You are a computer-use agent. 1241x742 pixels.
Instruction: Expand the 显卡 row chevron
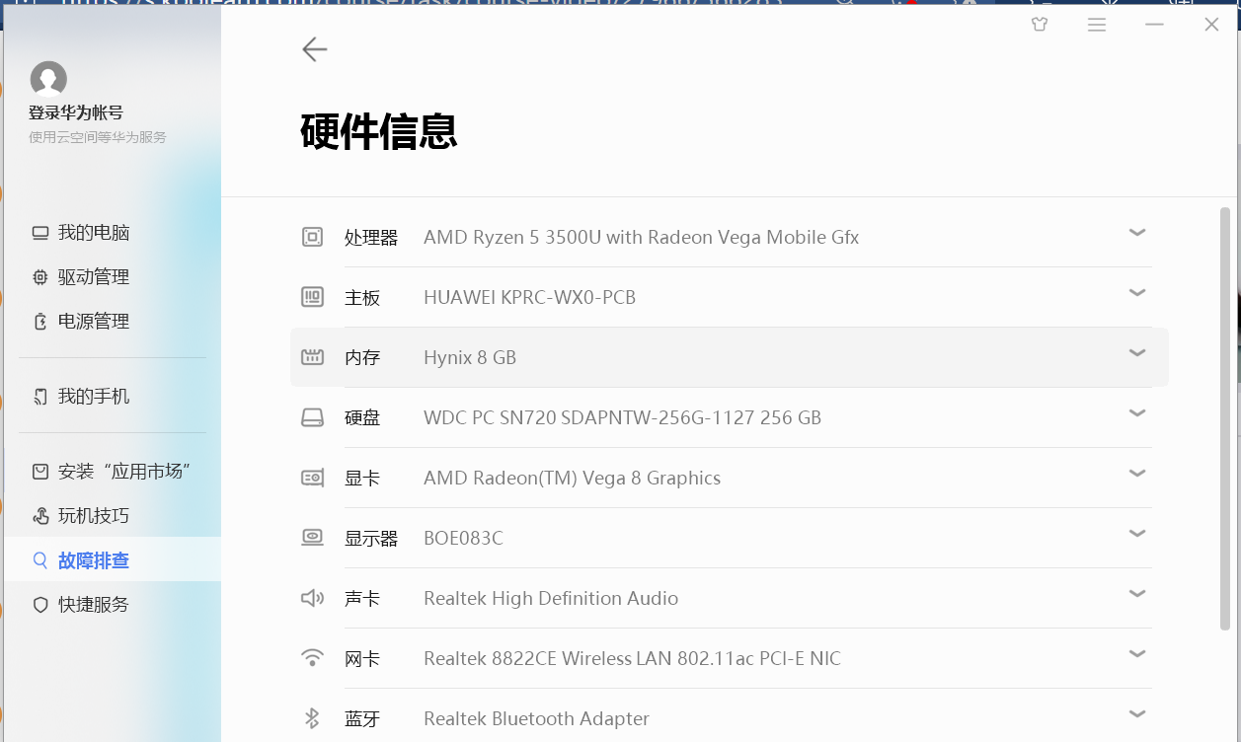pos(1137,474)
